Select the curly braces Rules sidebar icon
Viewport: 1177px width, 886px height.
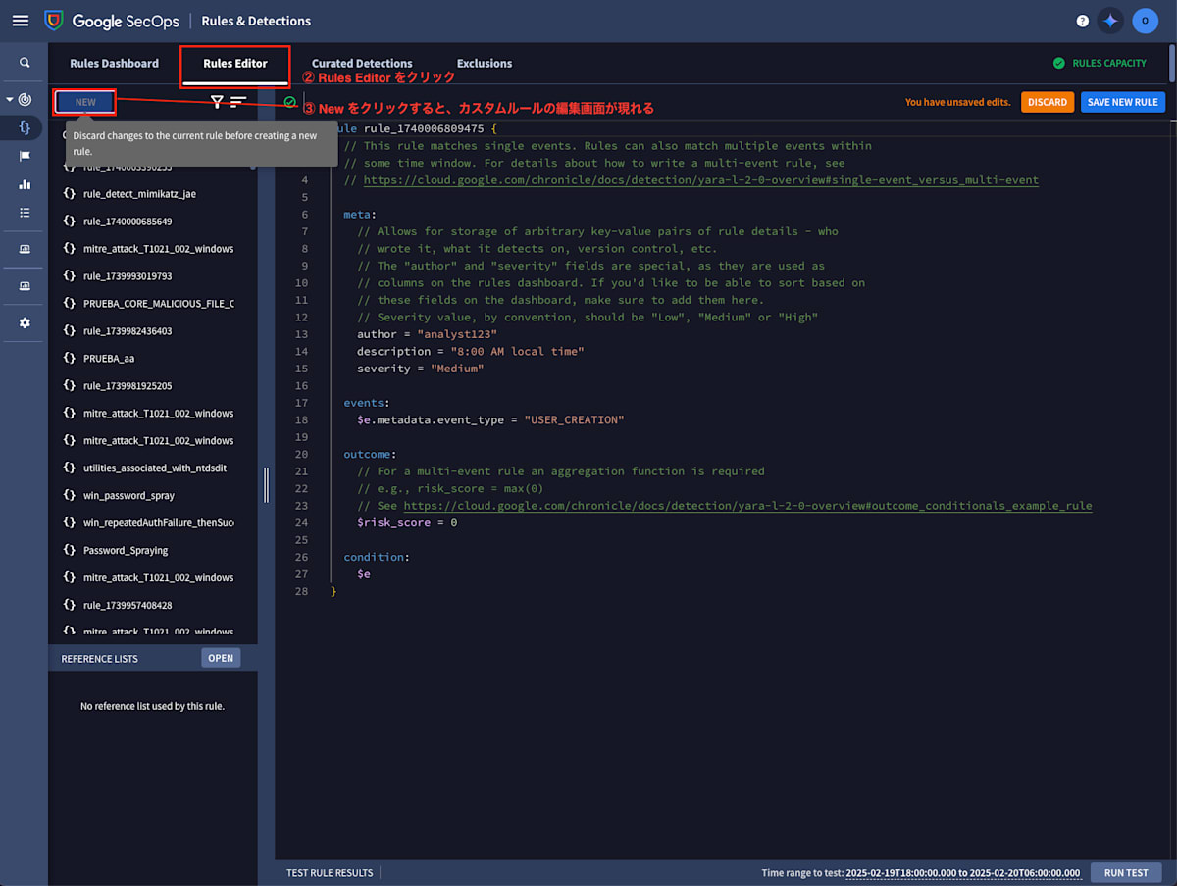(x=25, y=127)
